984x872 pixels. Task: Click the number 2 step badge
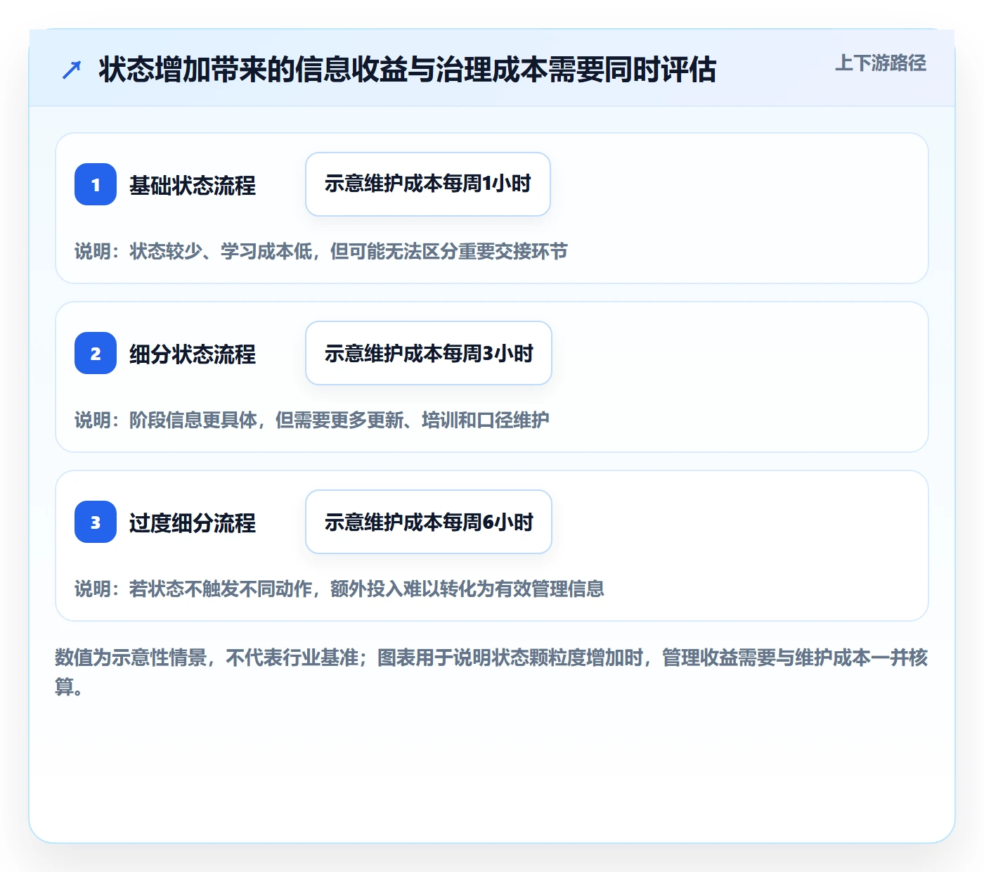(96, 353)
